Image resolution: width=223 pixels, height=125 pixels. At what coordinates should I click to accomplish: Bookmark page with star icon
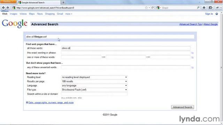click(146, 8)
